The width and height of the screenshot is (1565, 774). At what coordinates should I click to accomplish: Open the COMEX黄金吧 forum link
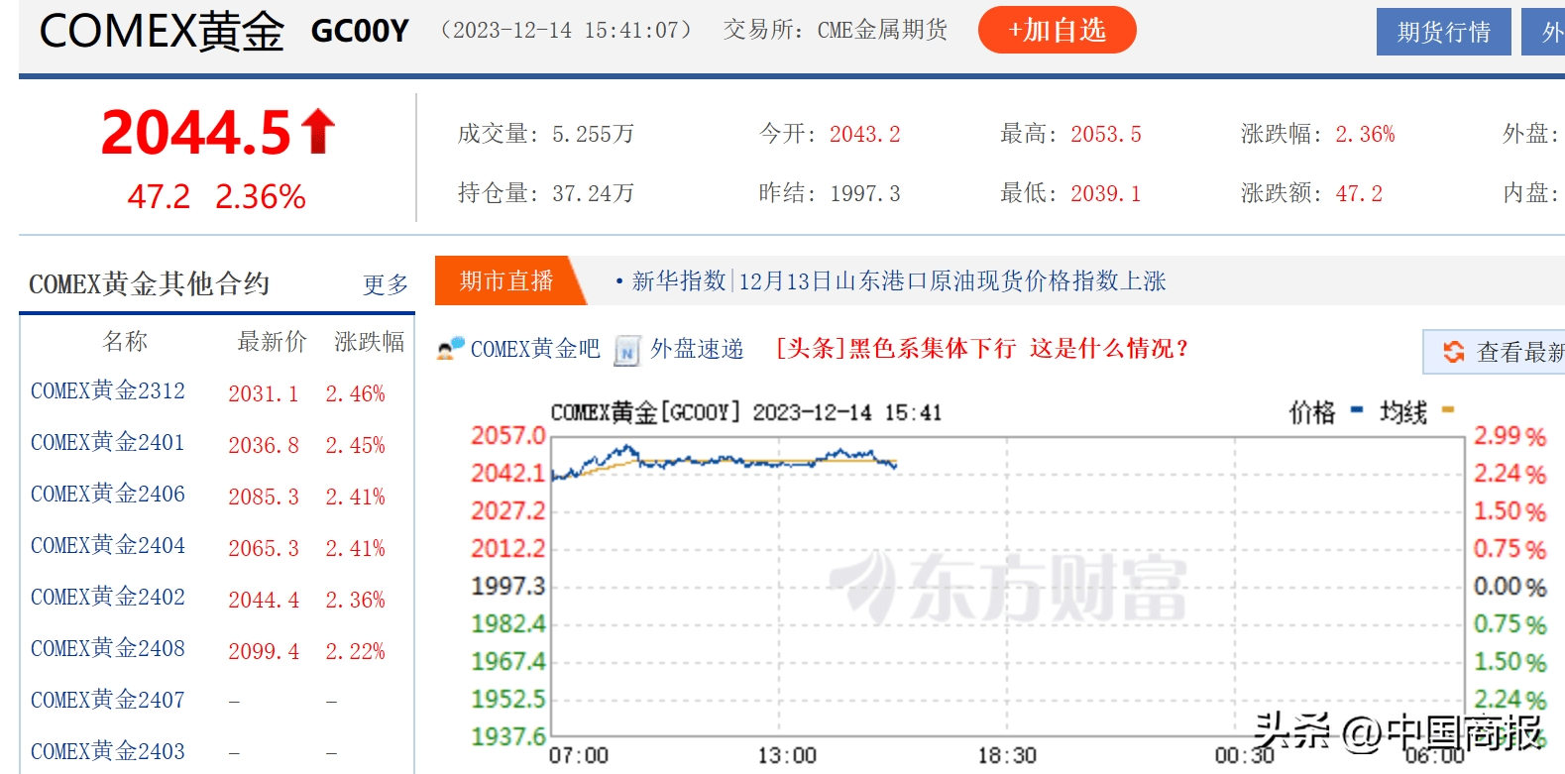(535, 349)
